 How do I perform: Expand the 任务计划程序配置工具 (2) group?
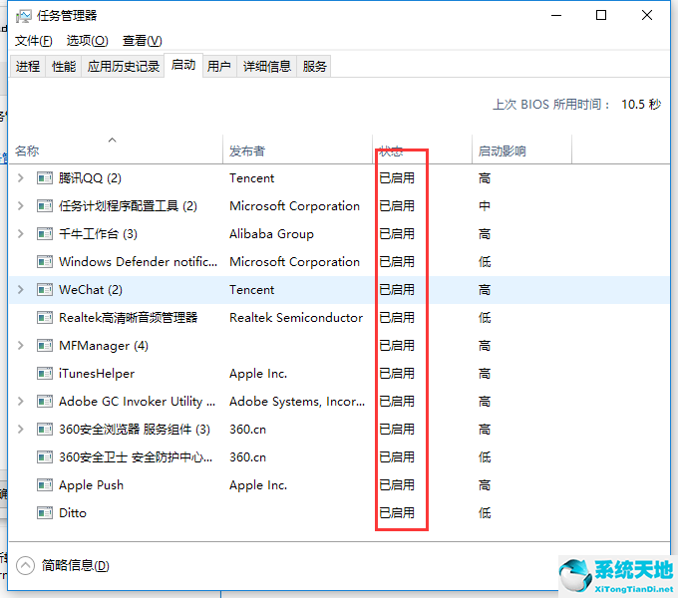(20, 206)
